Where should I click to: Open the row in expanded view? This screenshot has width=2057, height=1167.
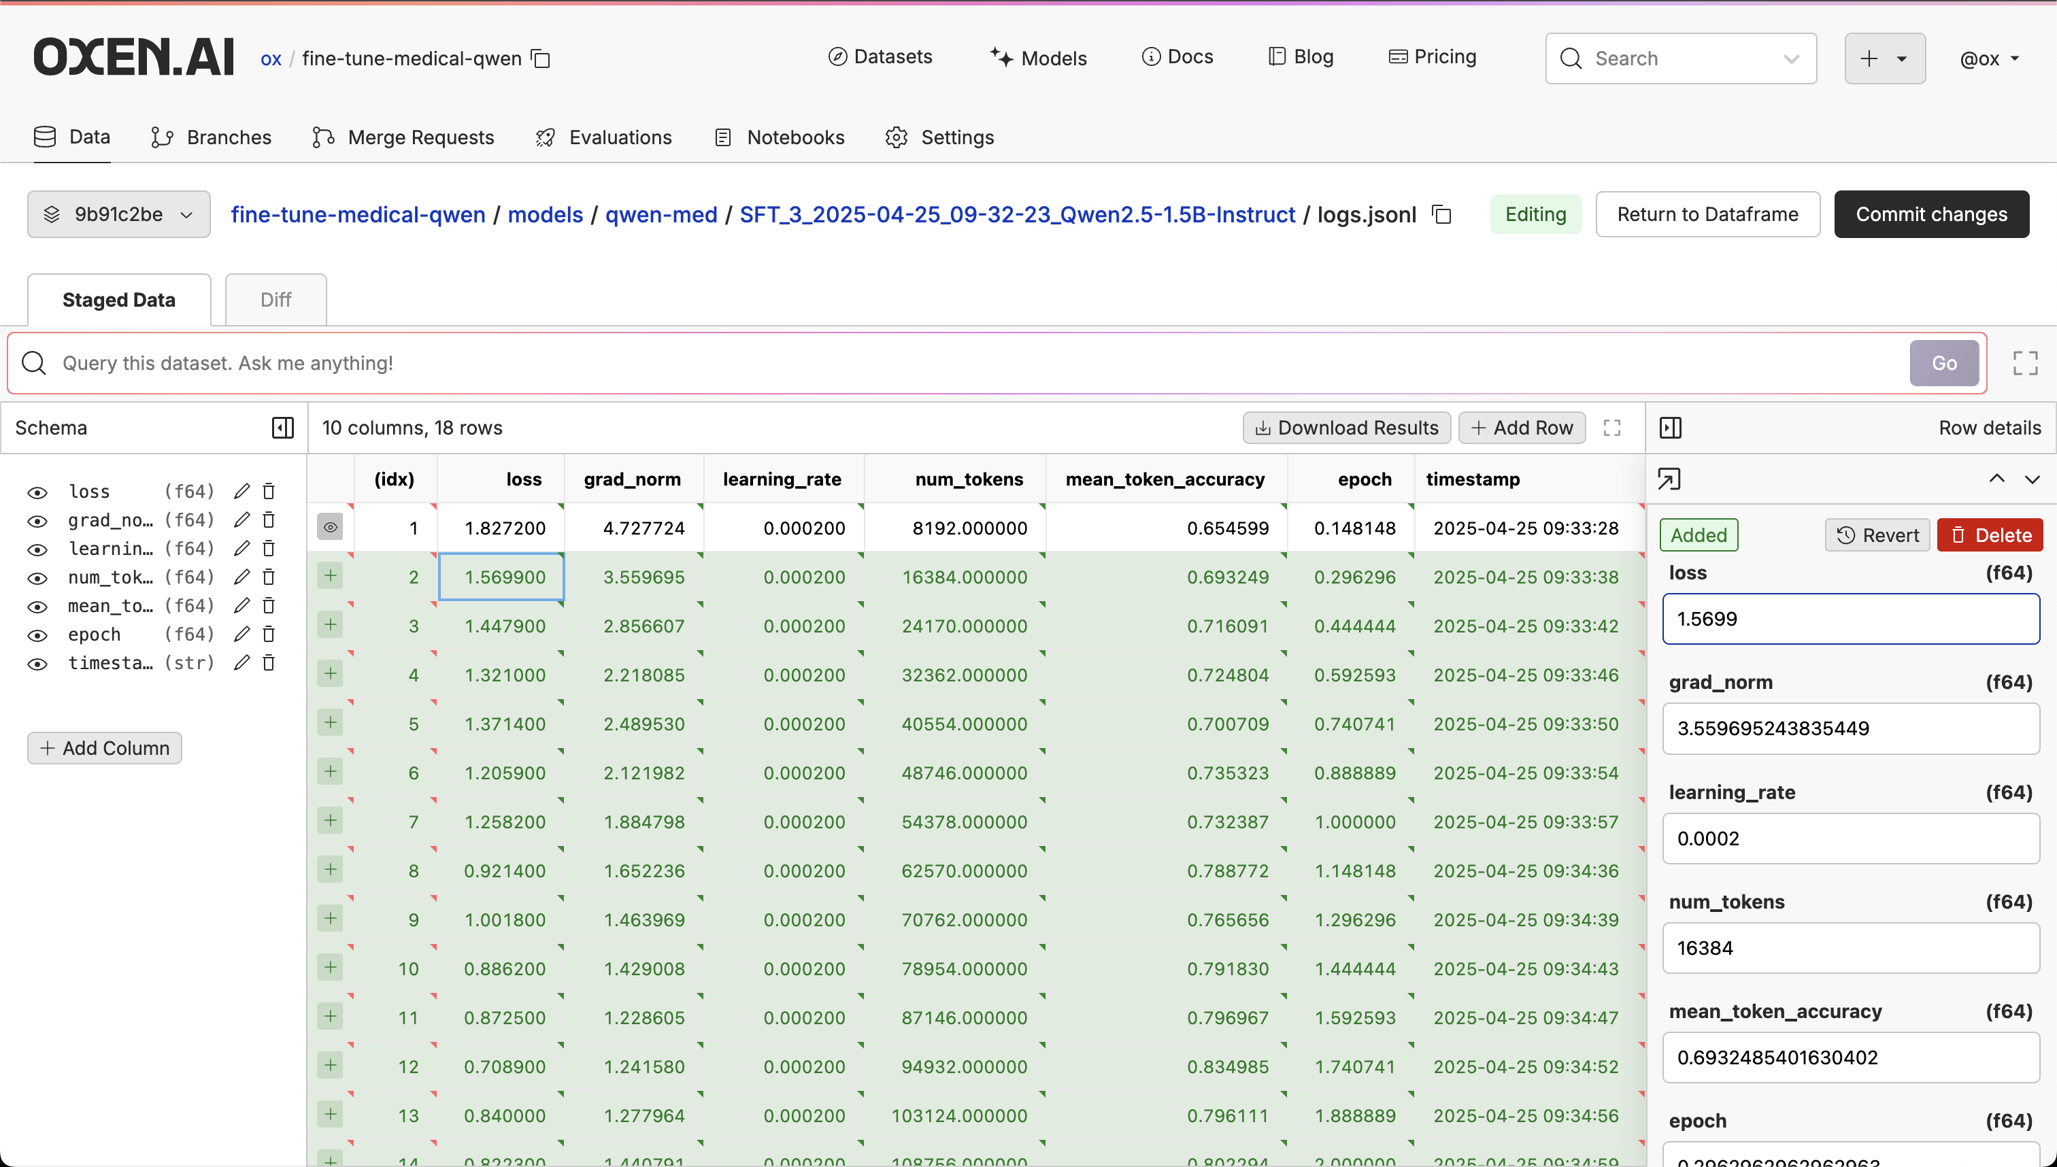pos(1668,479)
